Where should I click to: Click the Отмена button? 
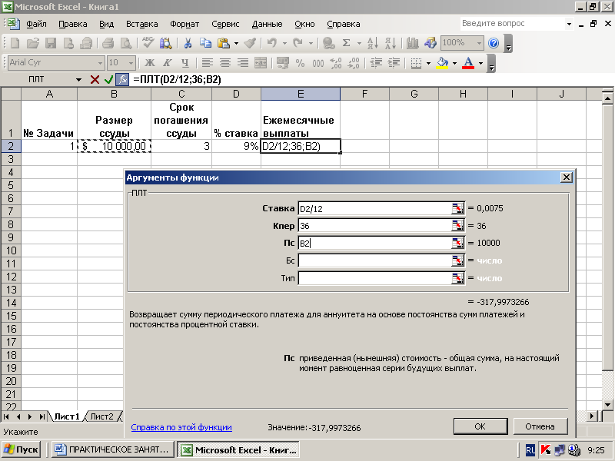click(540, 426)
